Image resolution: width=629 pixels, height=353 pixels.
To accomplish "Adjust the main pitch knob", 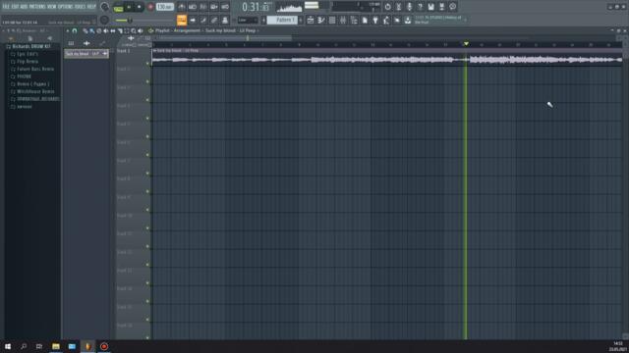I will pyautogui.click(x=104, y=20).
